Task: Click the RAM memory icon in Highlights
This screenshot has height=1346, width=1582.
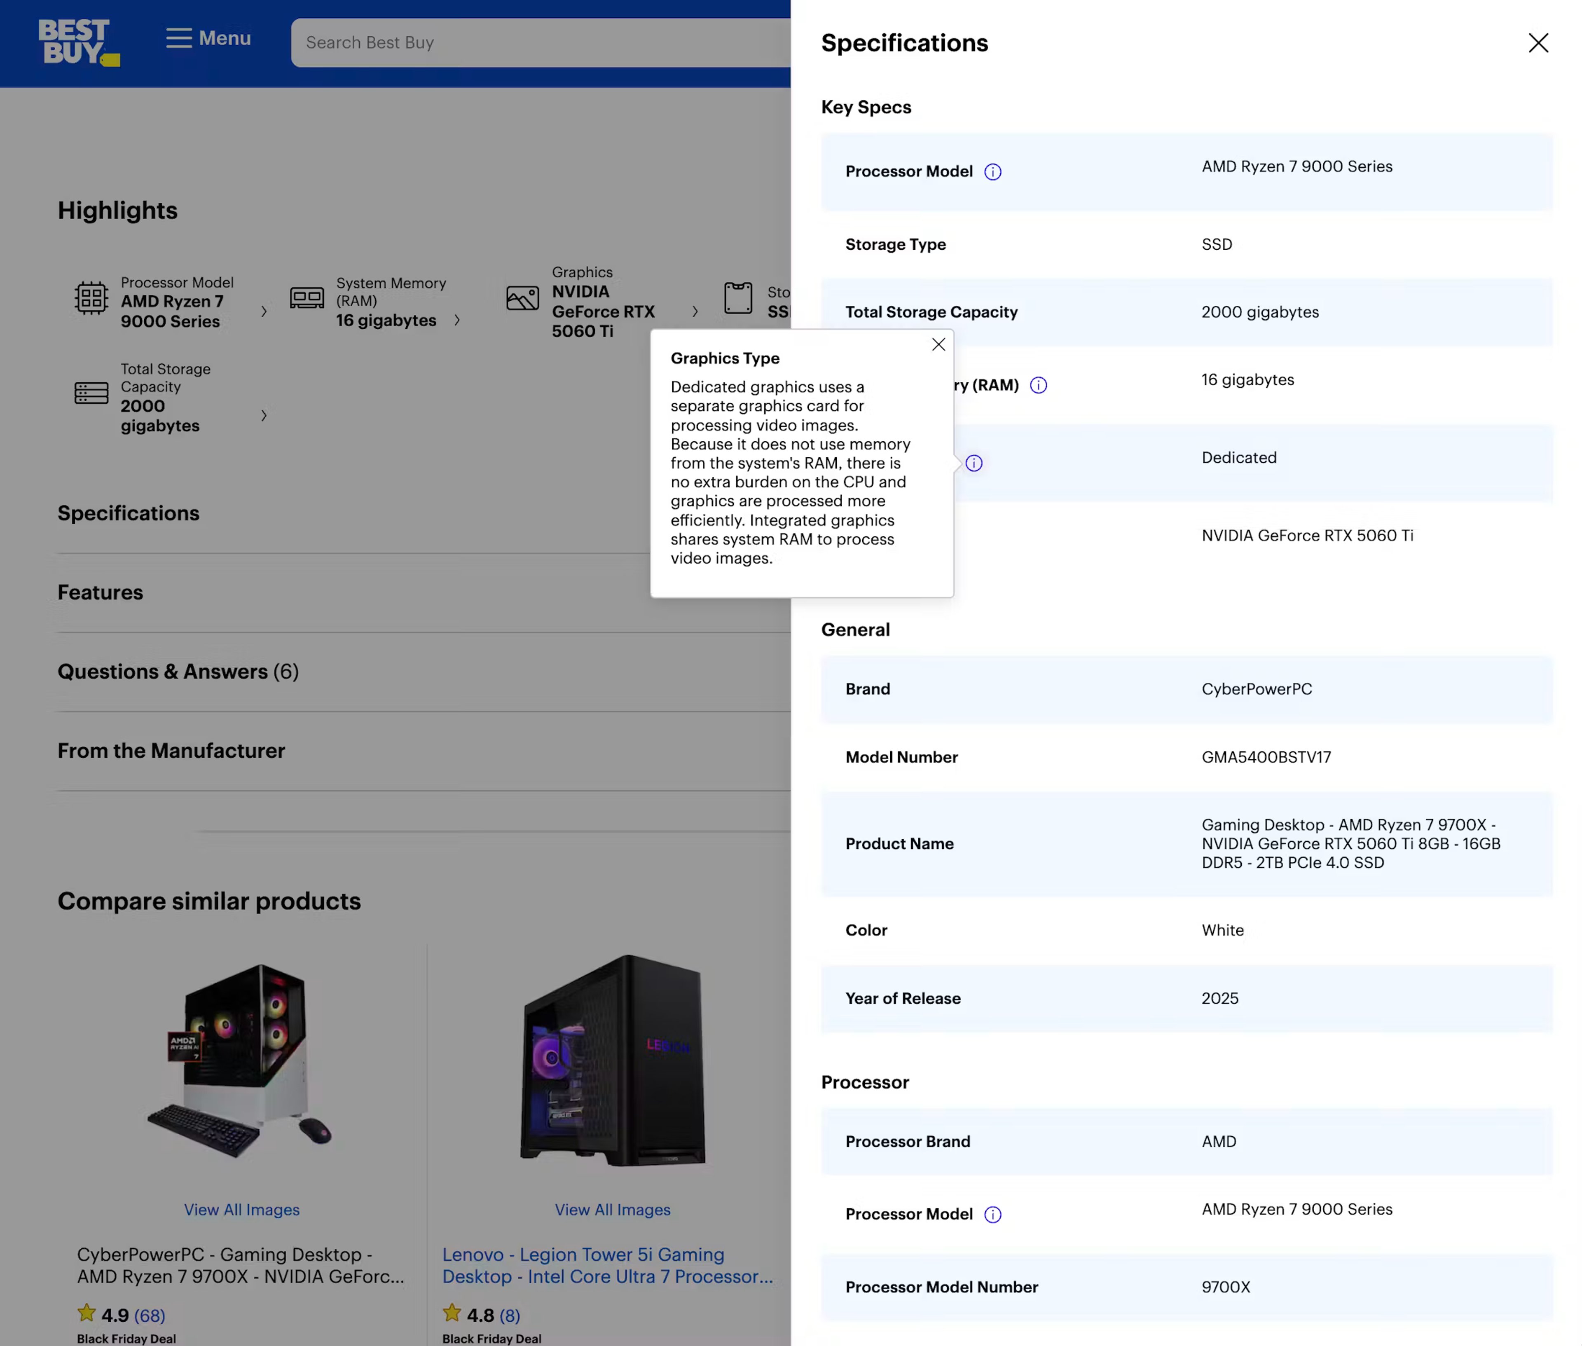Action: tap(307, 297)
